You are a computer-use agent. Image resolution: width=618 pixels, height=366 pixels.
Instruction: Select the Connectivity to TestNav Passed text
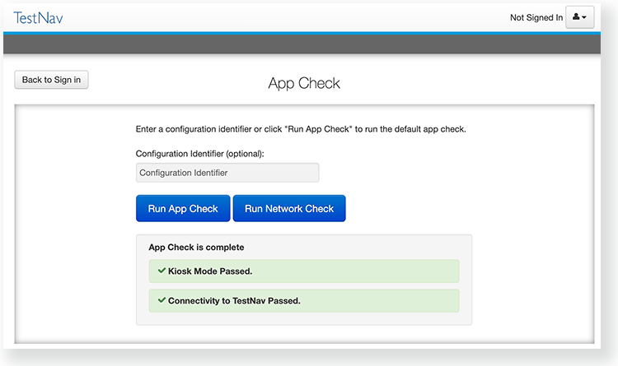[234, 301]
